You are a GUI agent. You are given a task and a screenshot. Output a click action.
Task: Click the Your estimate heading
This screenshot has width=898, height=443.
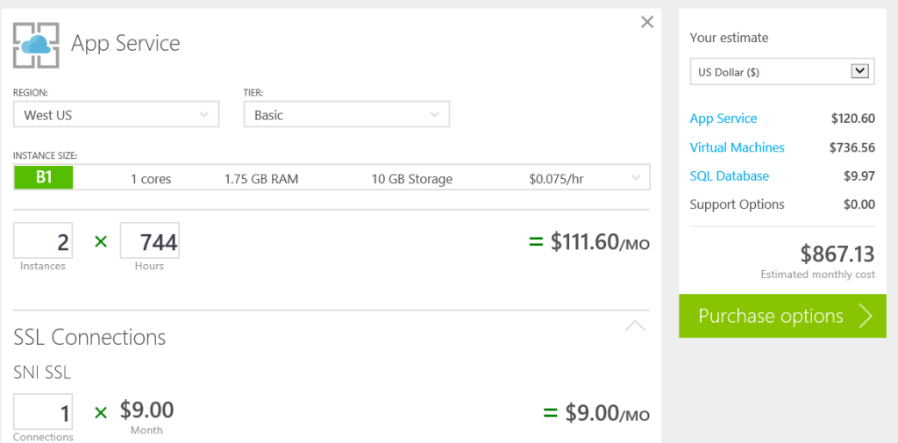(729, 38)
